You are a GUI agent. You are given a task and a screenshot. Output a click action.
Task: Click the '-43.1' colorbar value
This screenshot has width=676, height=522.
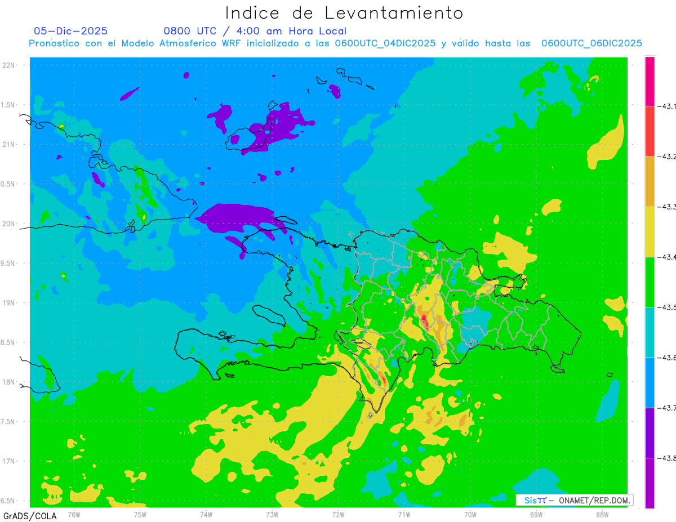point(667,106)
